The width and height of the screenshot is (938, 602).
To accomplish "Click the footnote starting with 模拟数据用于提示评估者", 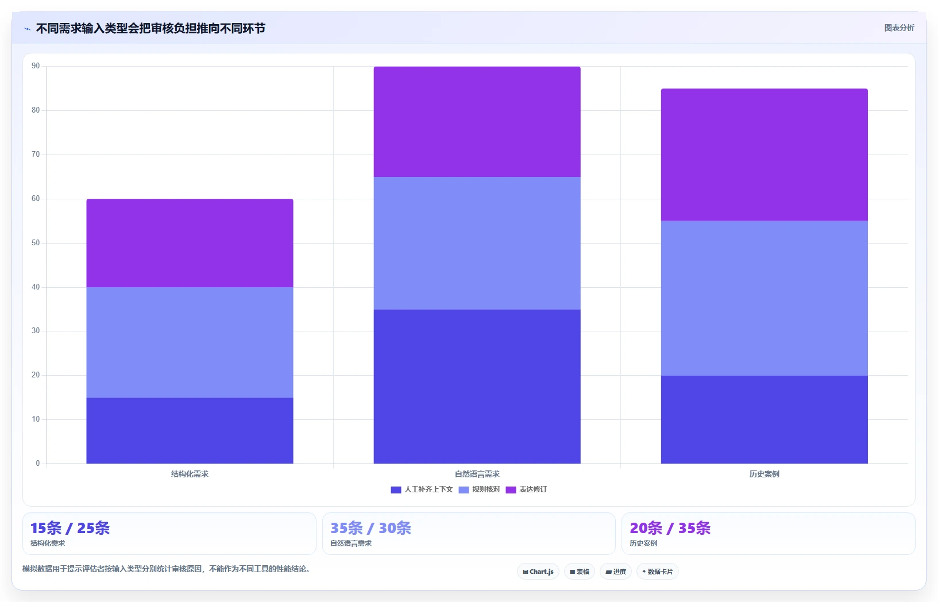I will point(167,569).
